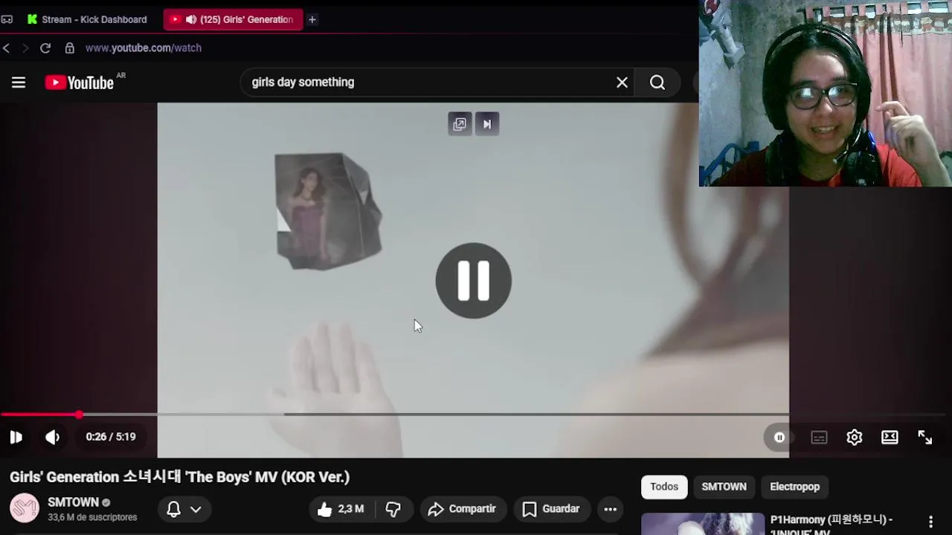The image size is (952, 535).
Task: Open a new browser tab
Action: pyautogui.click(x=312, y=19)
